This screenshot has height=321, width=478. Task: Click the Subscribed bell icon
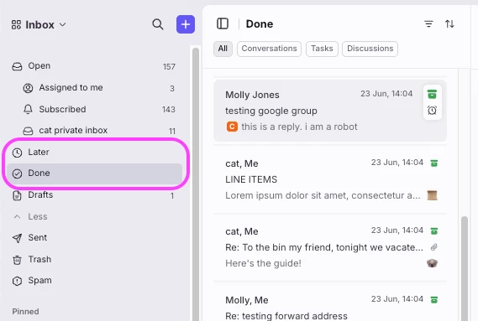click(x=28, y=109)
